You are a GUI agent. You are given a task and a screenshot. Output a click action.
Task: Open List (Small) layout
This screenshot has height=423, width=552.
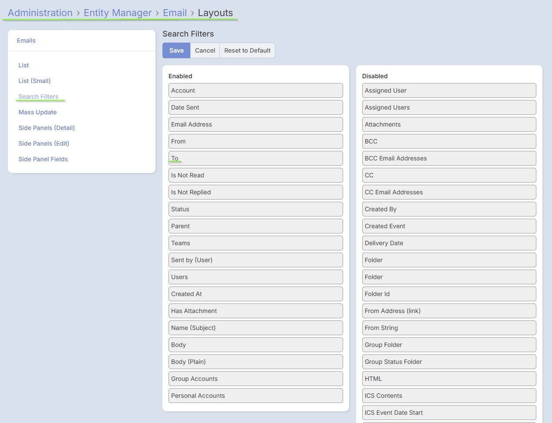(x=34, y=81)
